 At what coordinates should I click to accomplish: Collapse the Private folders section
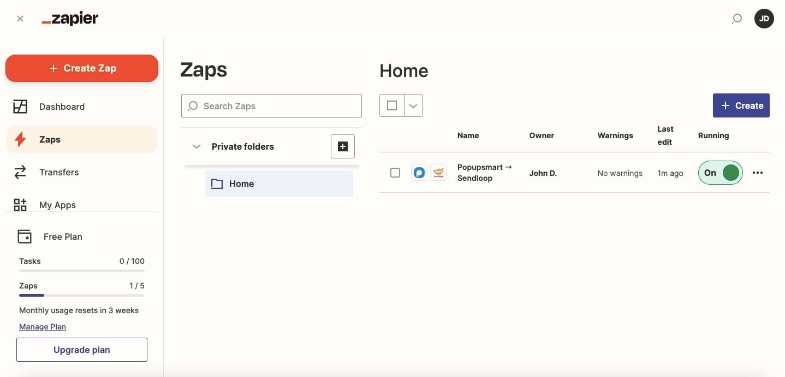196,146
